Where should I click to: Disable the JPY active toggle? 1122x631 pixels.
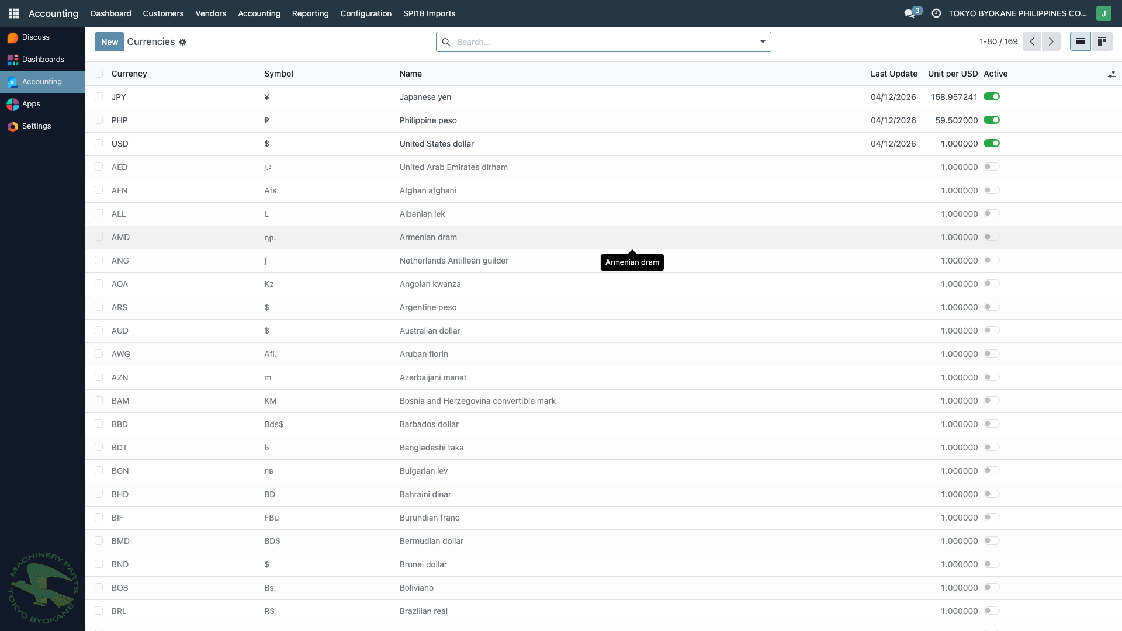tap(992, 96)
